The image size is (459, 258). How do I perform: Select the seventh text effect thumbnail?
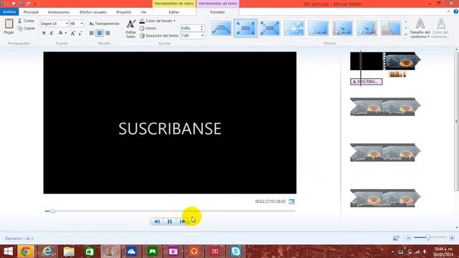coord(366,29)
